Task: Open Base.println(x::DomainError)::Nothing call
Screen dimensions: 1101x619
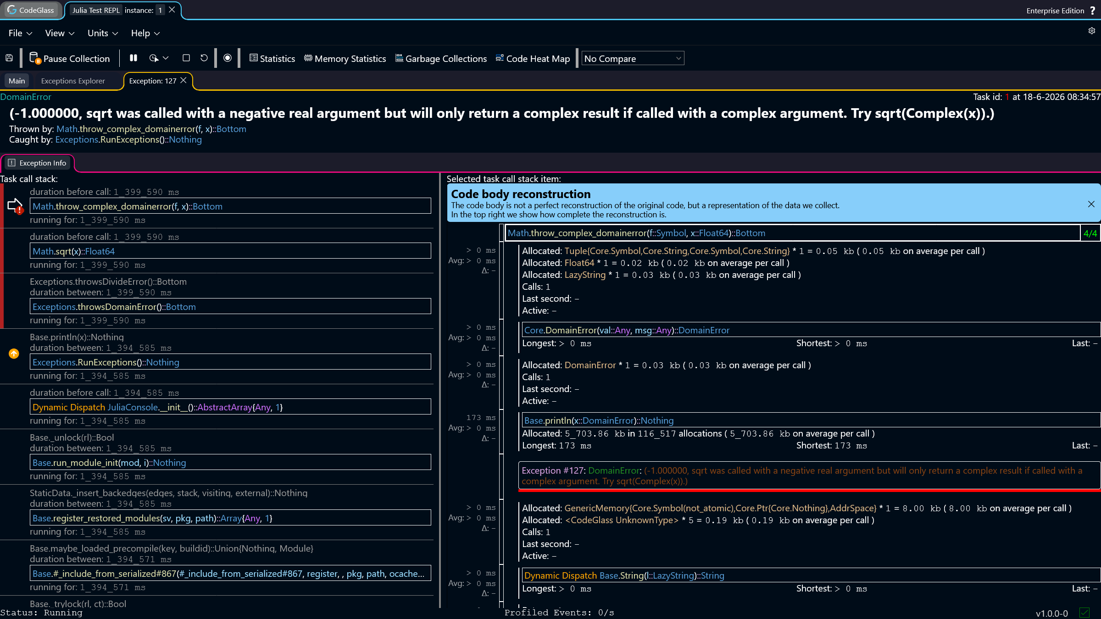Action: [x=811, y=420]
